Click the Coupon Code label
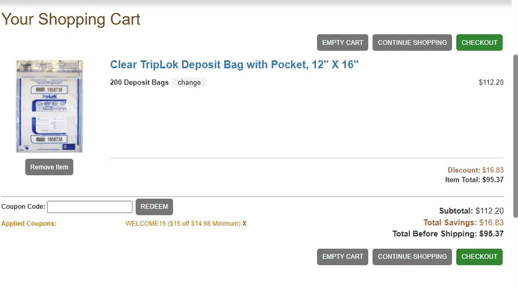The image size is (518, 288). coord(23,207)
